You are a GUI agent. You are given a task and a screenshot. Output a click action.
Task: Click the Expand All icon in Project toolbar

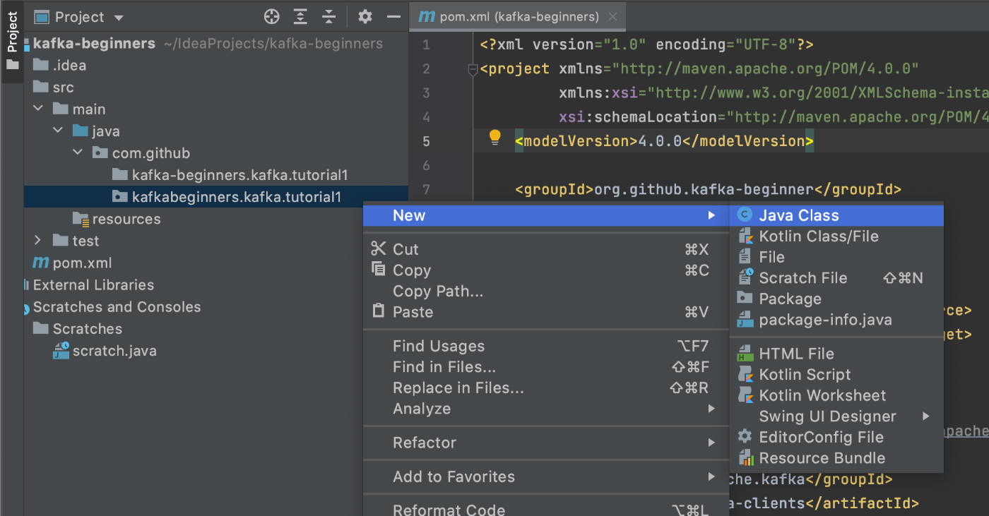301,17
